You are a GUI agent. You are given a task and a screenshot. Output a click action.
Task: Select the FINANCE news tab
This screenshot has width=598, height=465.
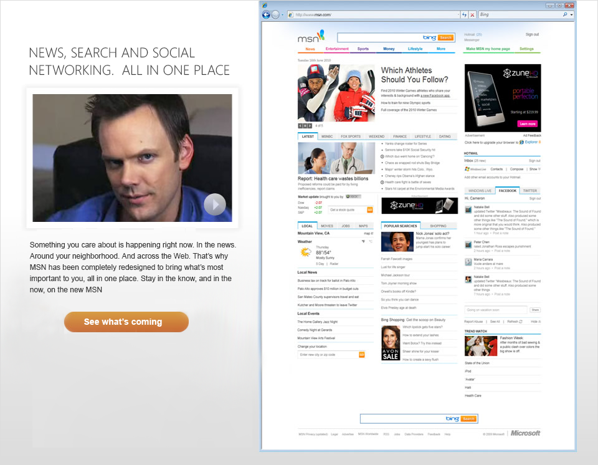click(400, 137)
